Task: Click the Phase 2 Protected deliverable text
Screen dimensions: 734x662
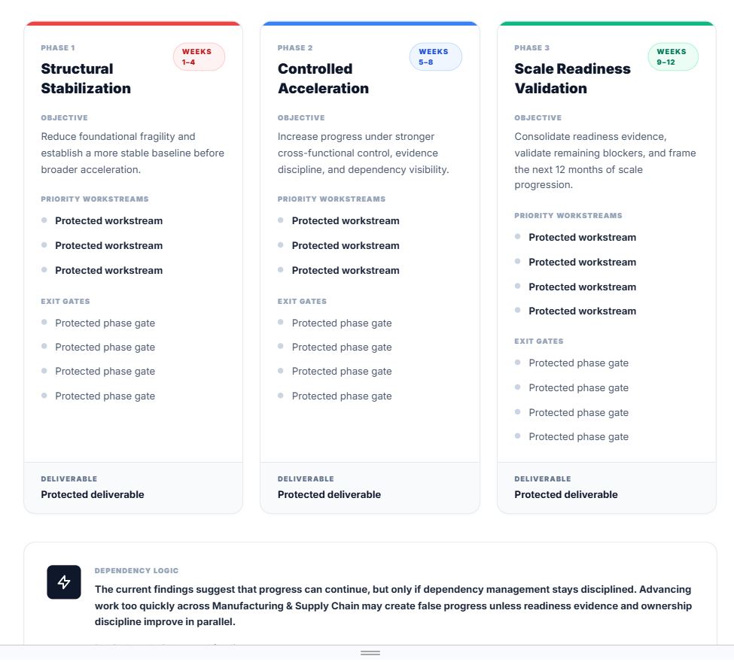Action: point(329,494)
